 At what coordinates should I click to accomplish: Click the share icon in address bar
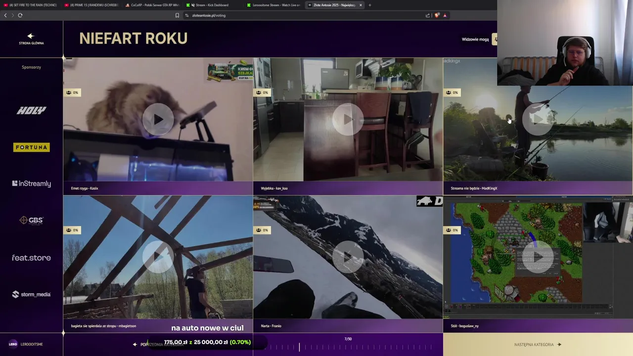pos(428,15)
